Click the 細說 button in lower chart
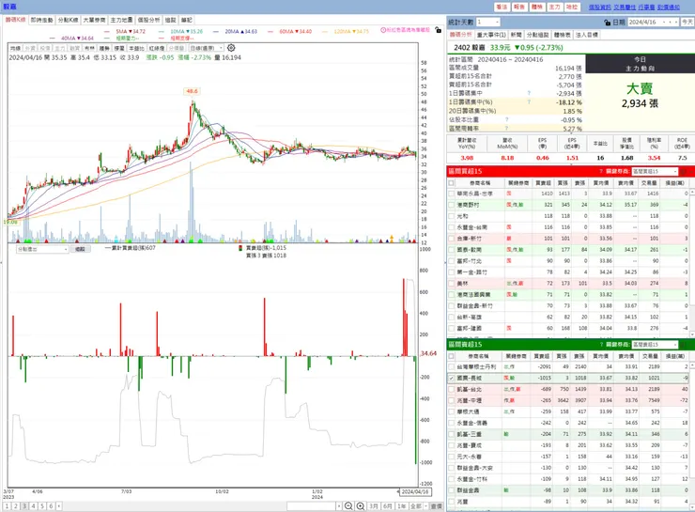Viewport: 695px width, 512px height. pos(80,249)
